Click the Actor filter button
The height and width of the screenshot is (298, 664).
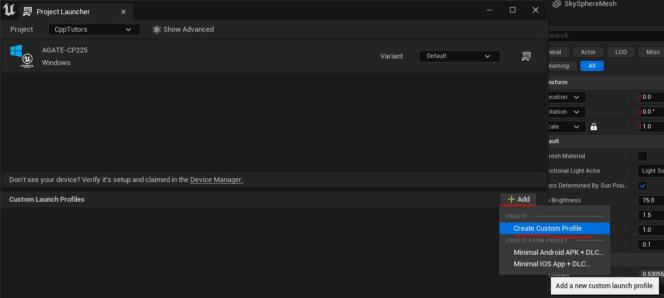pos(588,52)
